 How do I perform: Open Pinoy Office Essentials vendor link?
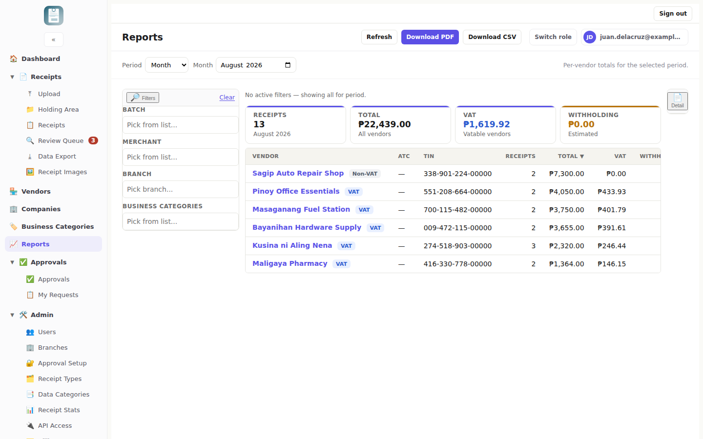pyautogui.click(x=296, y=191)
